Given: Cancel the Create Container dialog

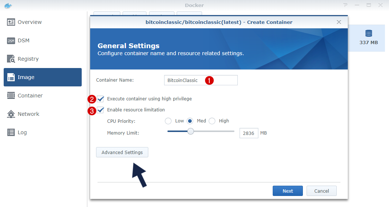Looking at the screenshot, I should (x=322, y=191).
